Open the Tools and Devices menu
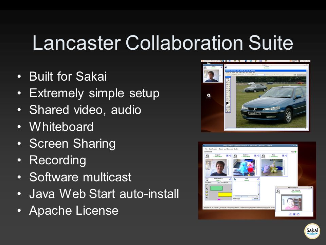 pyautogui.click(x=226, y=149)
